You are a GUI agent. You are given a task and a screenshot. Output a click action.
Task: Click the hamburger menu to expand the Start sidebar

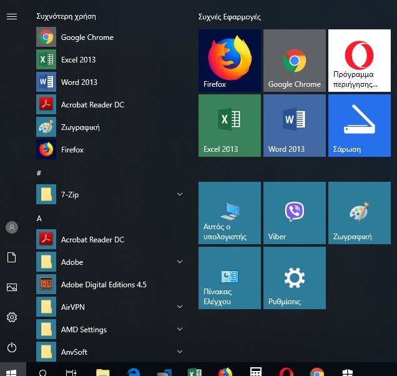[12, 17]
